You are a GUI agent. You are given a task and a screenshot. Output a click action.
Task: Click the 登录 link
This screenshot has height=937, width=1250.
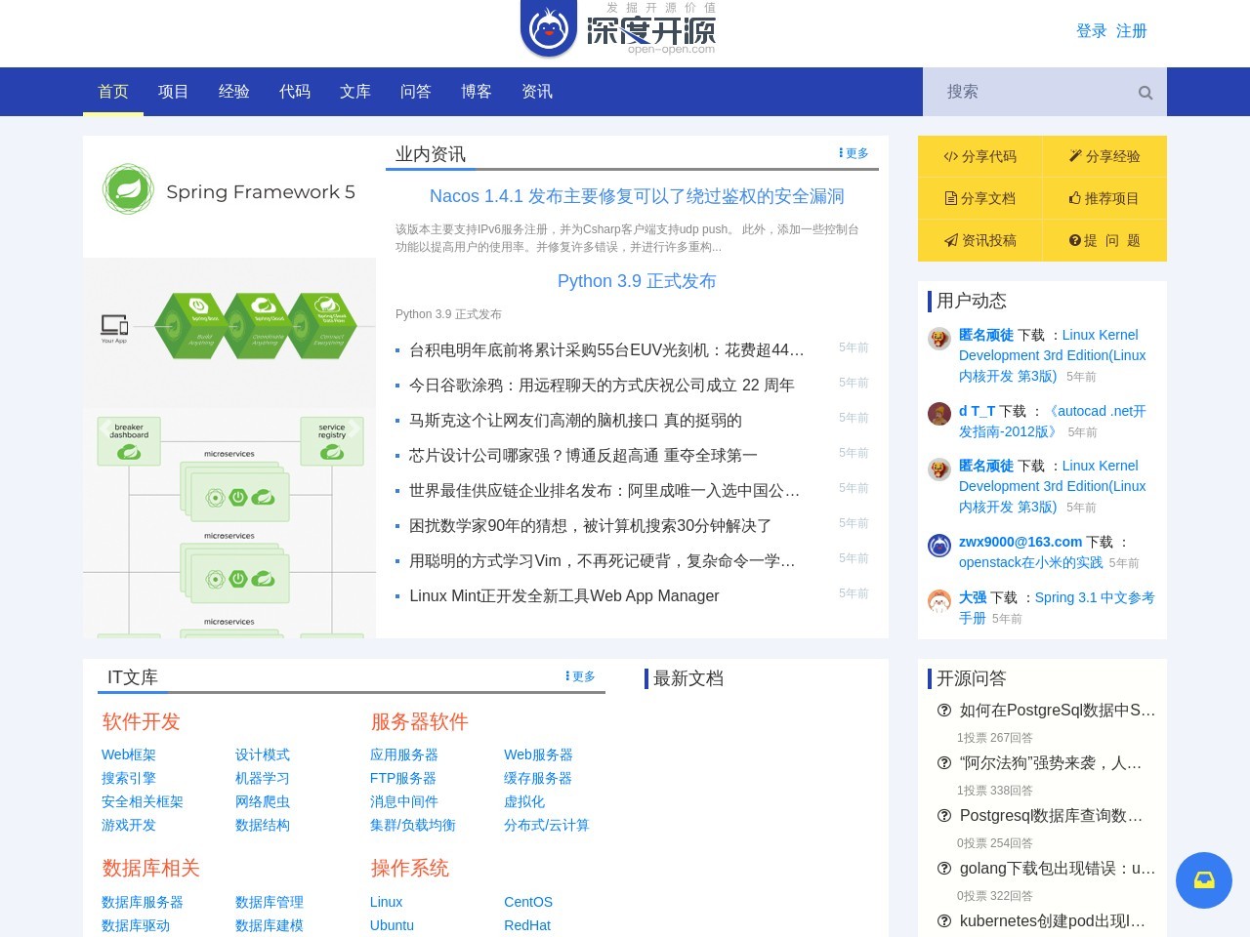coord(1091,31)
